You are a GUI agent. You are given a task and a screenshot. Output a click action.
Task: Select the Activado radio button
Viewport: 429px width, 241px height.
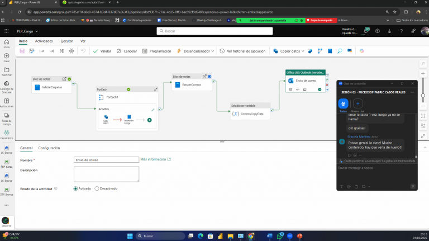point(76,188)
